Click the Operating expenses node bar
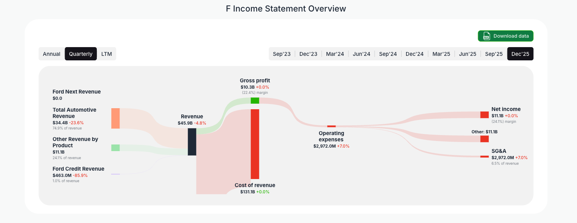 tap(331, 126)
